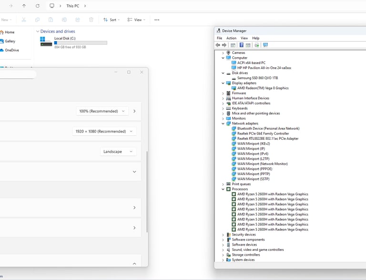This screenshot has height=280, width=366.
Task: Open the See more ellipsis menu in File Explorer
Action: click(x=157, y=20)
